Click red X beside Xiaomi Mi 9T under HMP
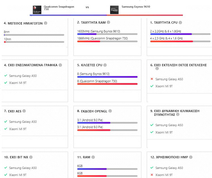The height and width of the screenshot is (178, 212). coord(152,175)
